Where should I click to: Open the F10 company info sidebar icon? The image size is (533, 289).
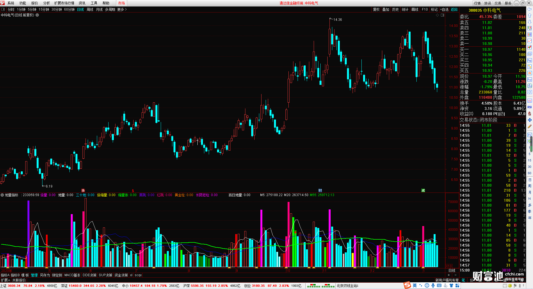coord(530,60)
